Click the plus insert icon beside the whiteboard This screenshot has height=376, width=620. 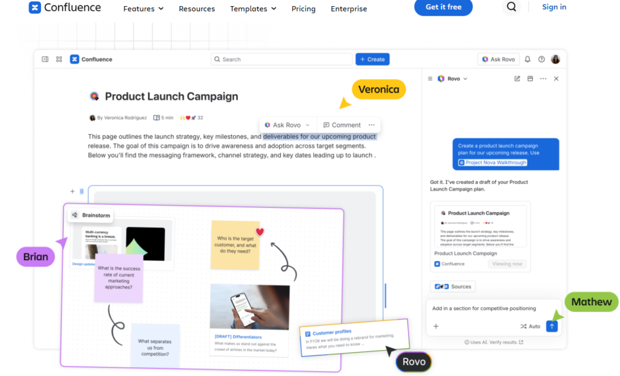coord(73,192)
